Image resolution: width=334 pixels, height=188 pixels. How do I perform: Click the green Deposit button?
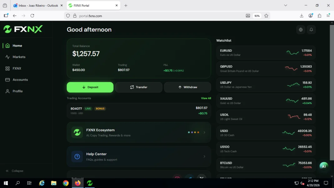coord(90,87)
